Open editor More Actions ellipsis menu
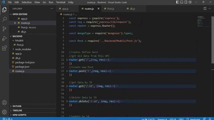 pyautogui.click(x=210, y=8)
